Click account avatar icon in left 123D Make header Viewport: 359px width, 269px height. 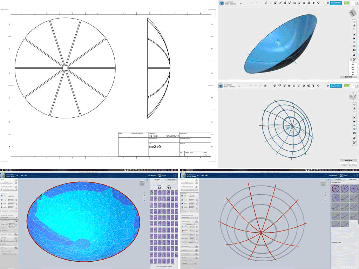pos(160,175)
